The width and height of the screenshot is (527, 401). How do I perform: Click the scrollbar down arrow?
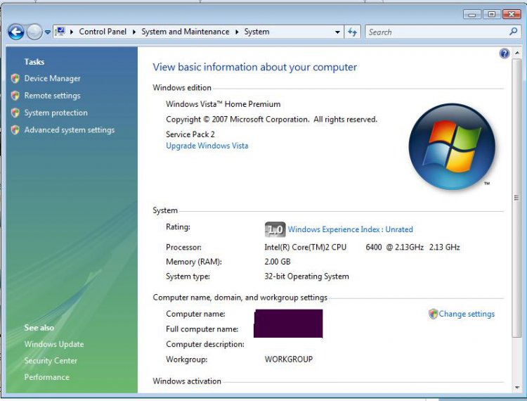pos(517,388)
